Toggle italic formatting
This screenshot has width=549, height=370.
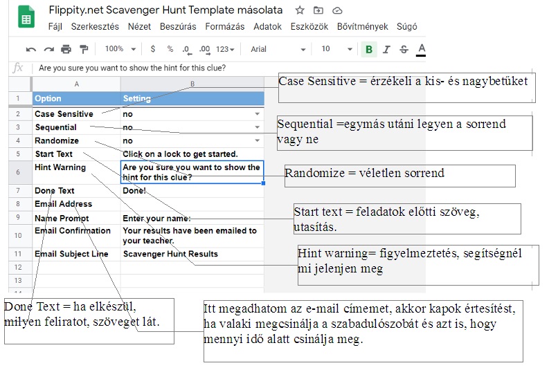tap(386, 49)
